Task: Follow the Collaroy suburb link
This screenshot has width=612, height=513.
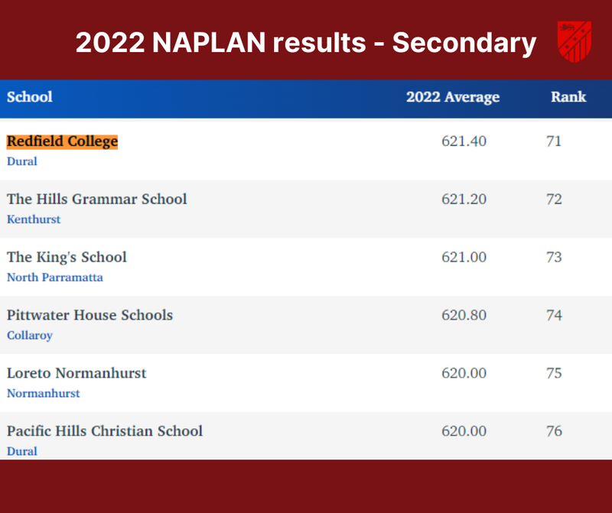Action: click(x=30, y=336)
